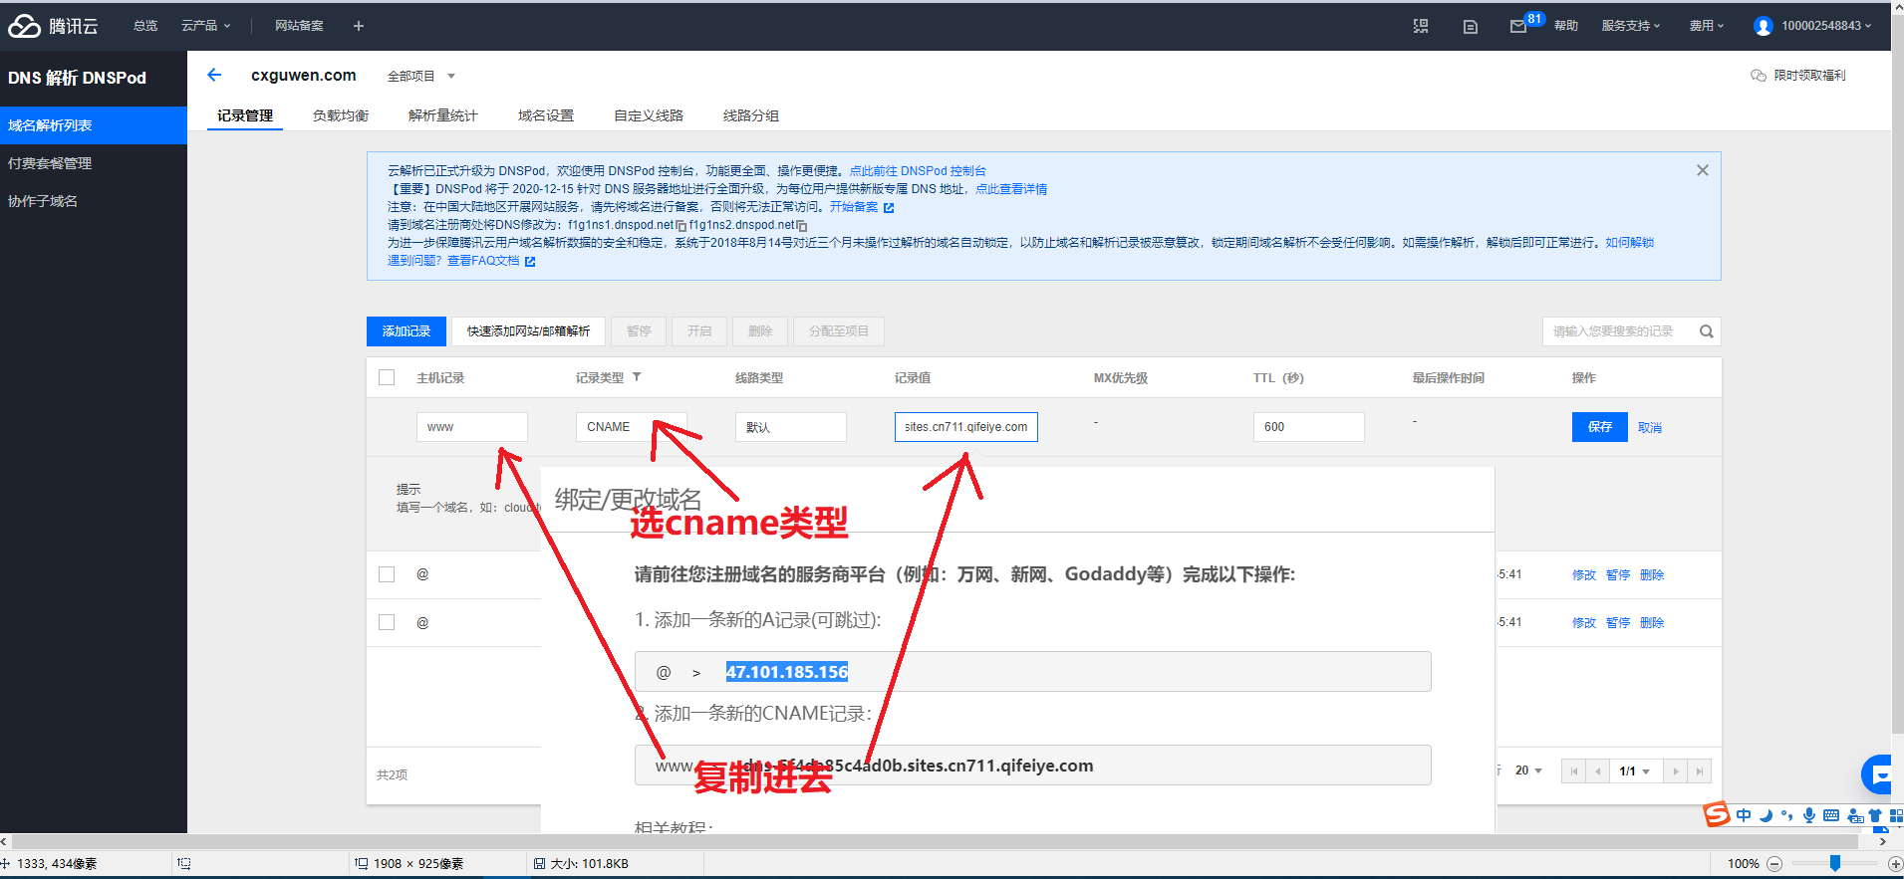This screenshot has width=1904, height=879.
Task: Check the second @ record checkbox
Action: (387, 622)
